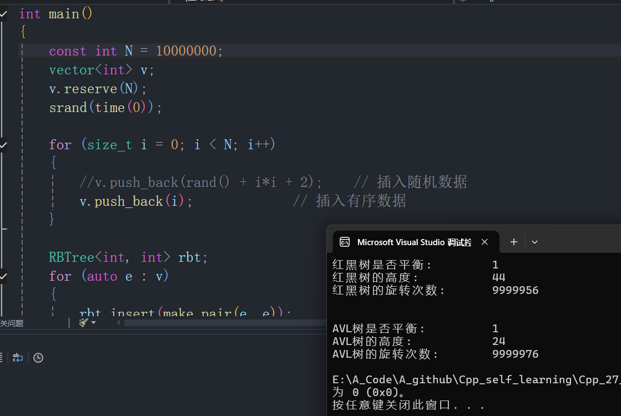The height and width of the screenshot is (416, 621).
Task: Click the editor horizontal scrollbar track
Action: (225, 323)
